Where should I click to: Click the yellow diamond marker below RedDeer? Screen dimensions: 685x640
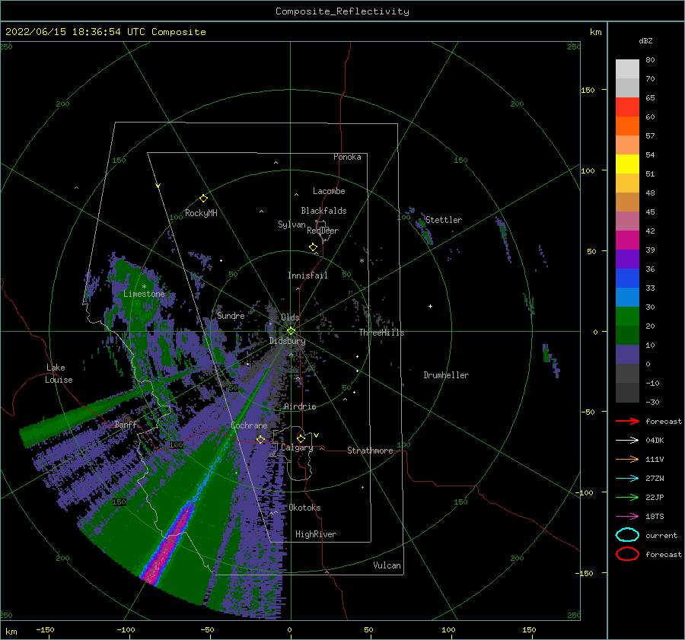point(314,247)
